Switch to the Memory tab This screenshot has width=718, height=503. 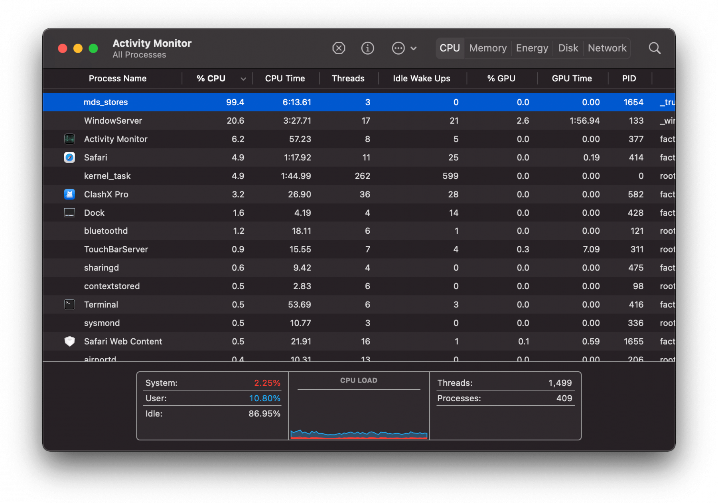[487, 48]
